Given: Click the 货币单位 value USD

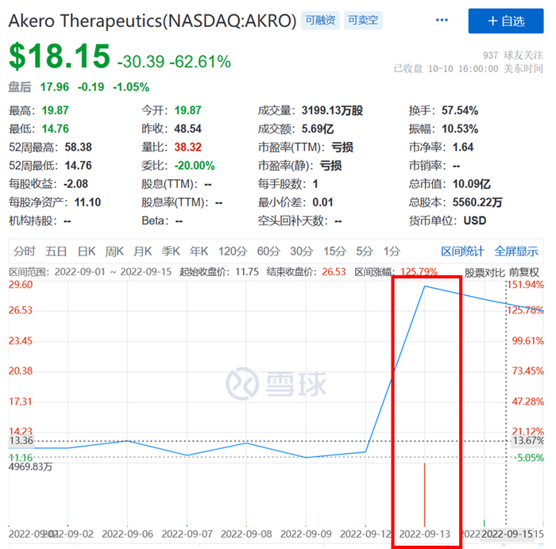Looking at the screenshot, I should coord(475,221).
